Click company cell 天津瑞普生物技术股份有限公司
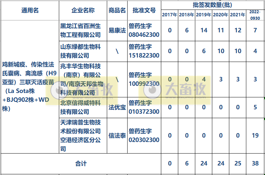 pyautogui.click(x=83, y=136)
